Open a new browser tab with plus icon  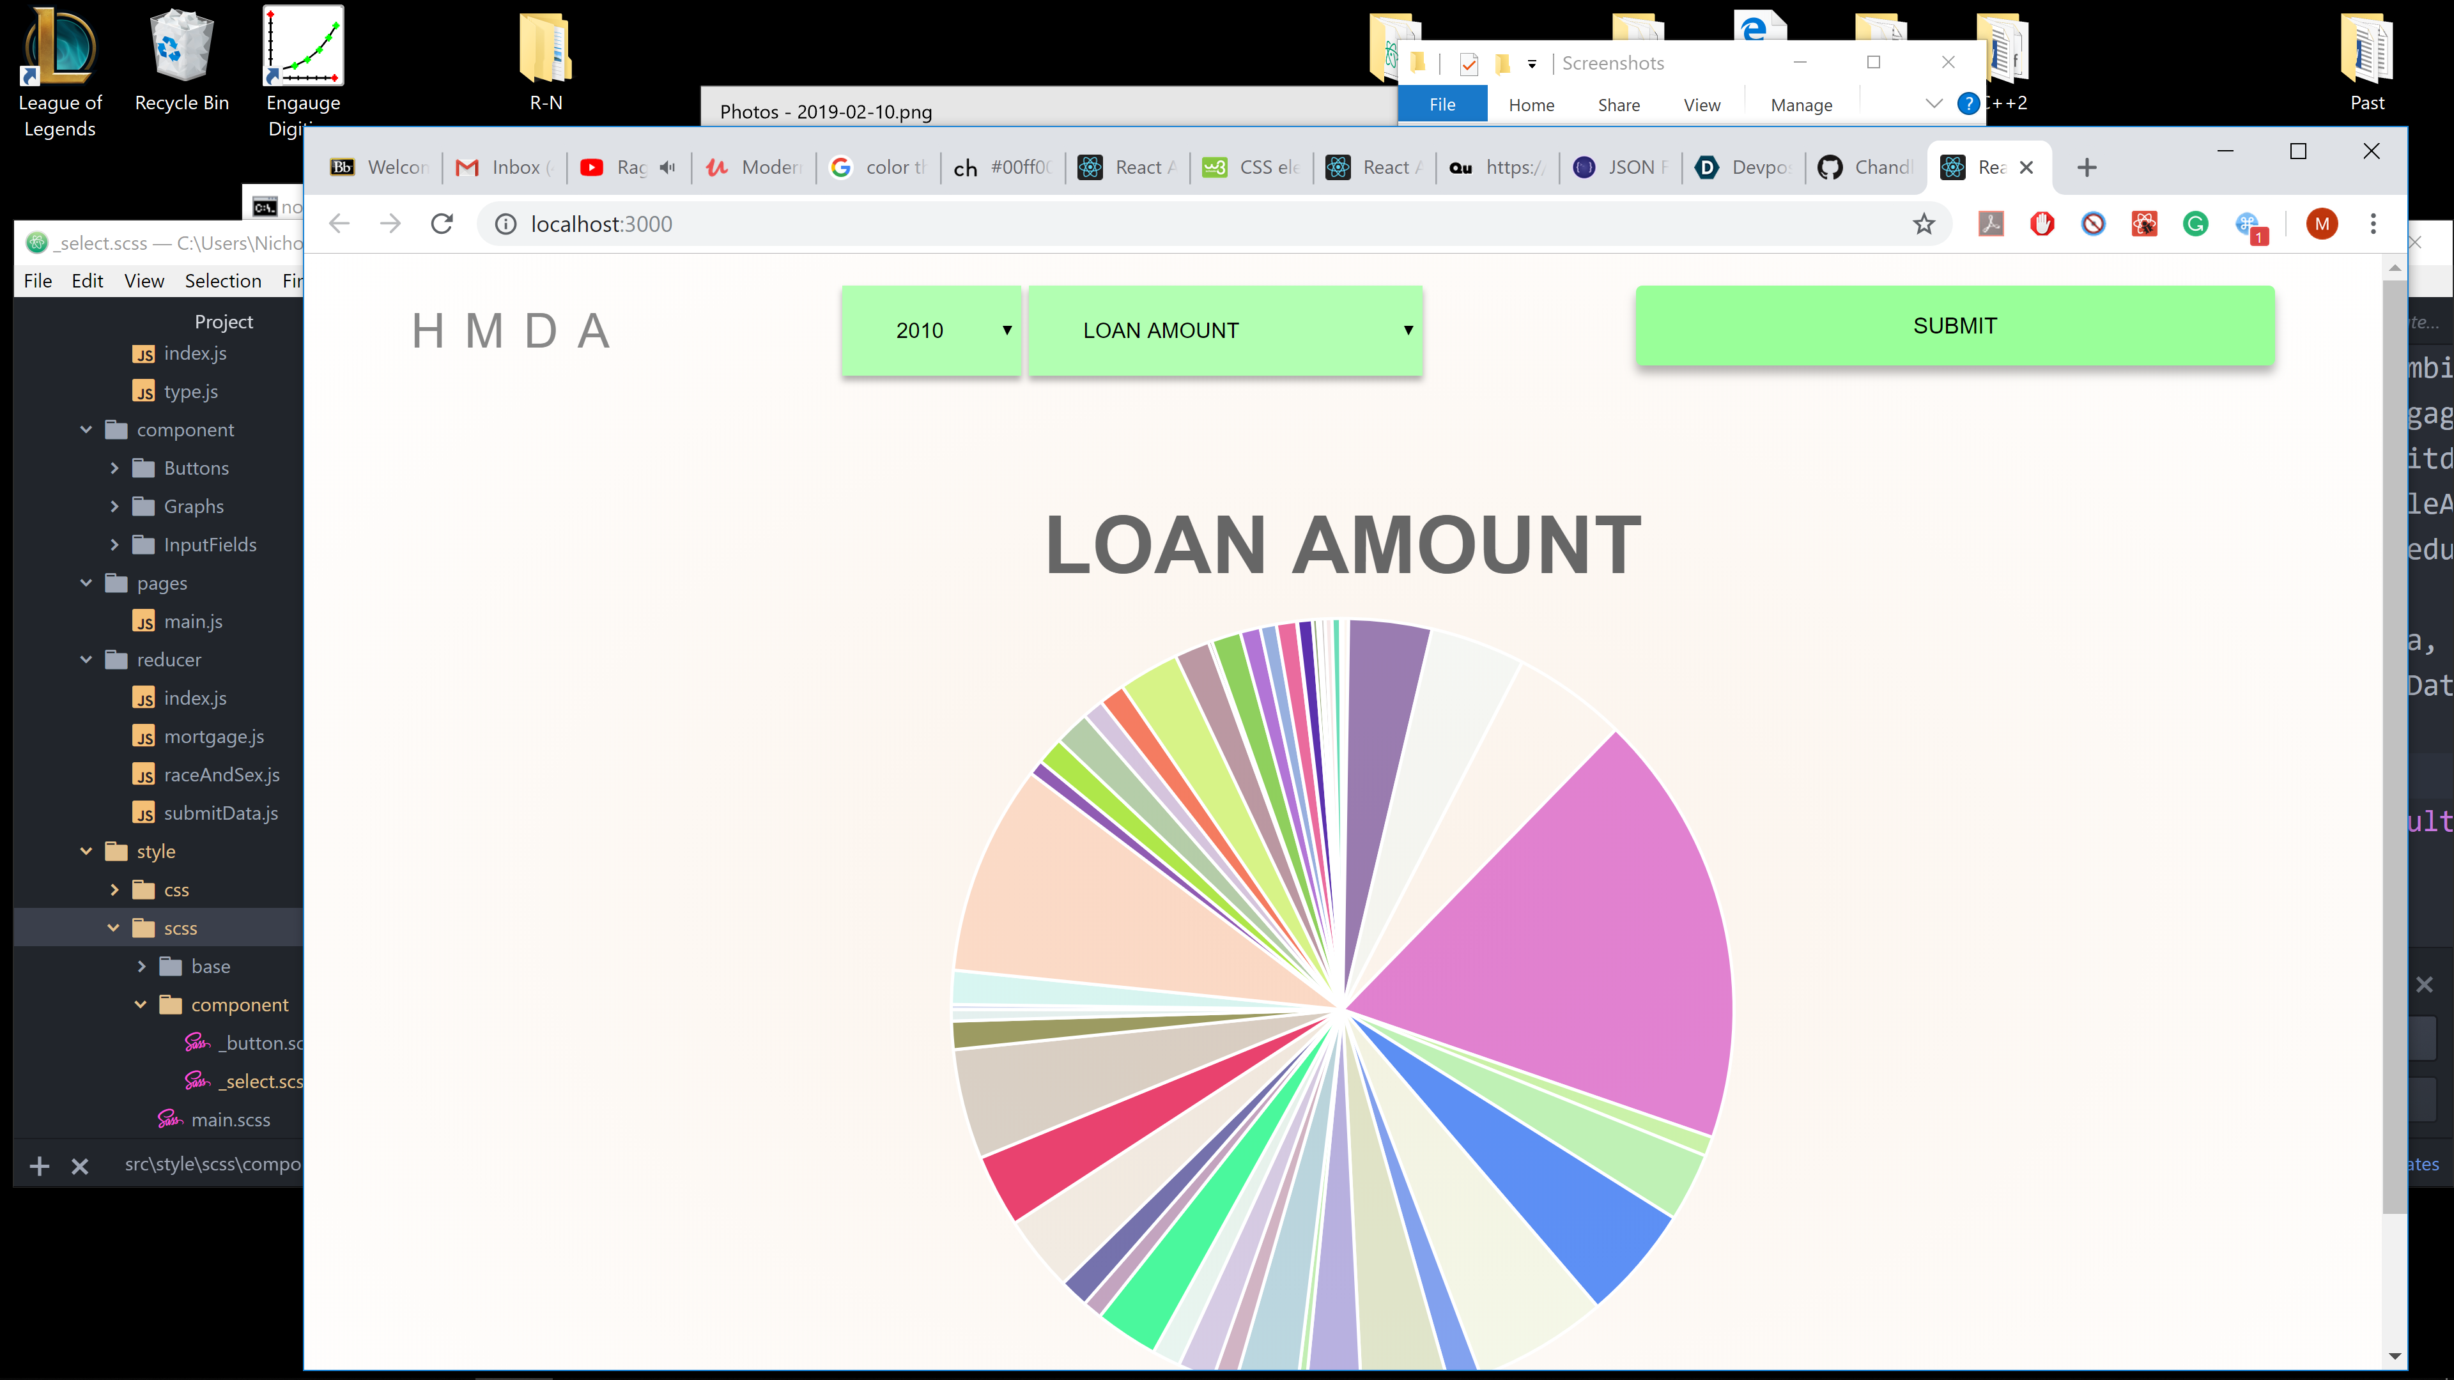click(x=2087, y=167)
